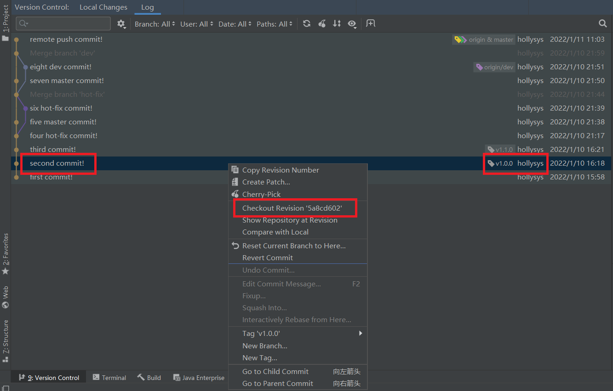This screenshot has width=613, height=391.
Task: Select the 'second commit!' row
Action: 312,163
